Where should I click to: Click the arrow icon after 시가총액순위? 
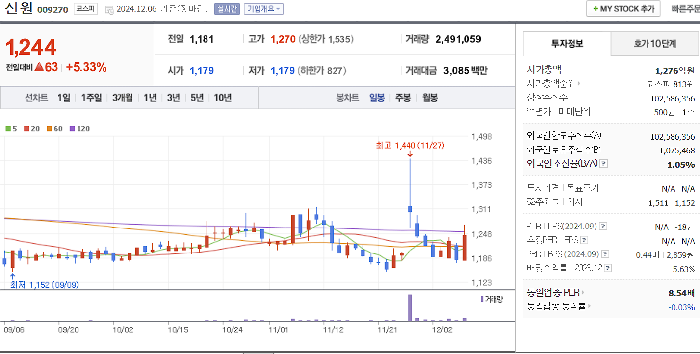click(x=579, y=84)
